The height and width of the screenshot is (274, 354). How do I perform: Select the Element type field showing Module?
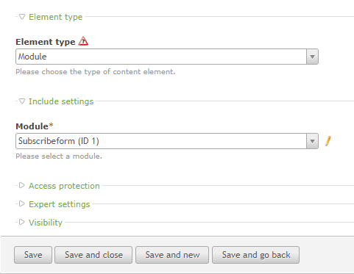[167, 57]
